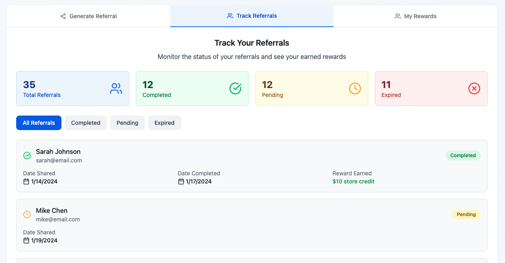Click the Track Your Referrals heading
This screenshot has width=505, height=263.
tap(252, 43)
